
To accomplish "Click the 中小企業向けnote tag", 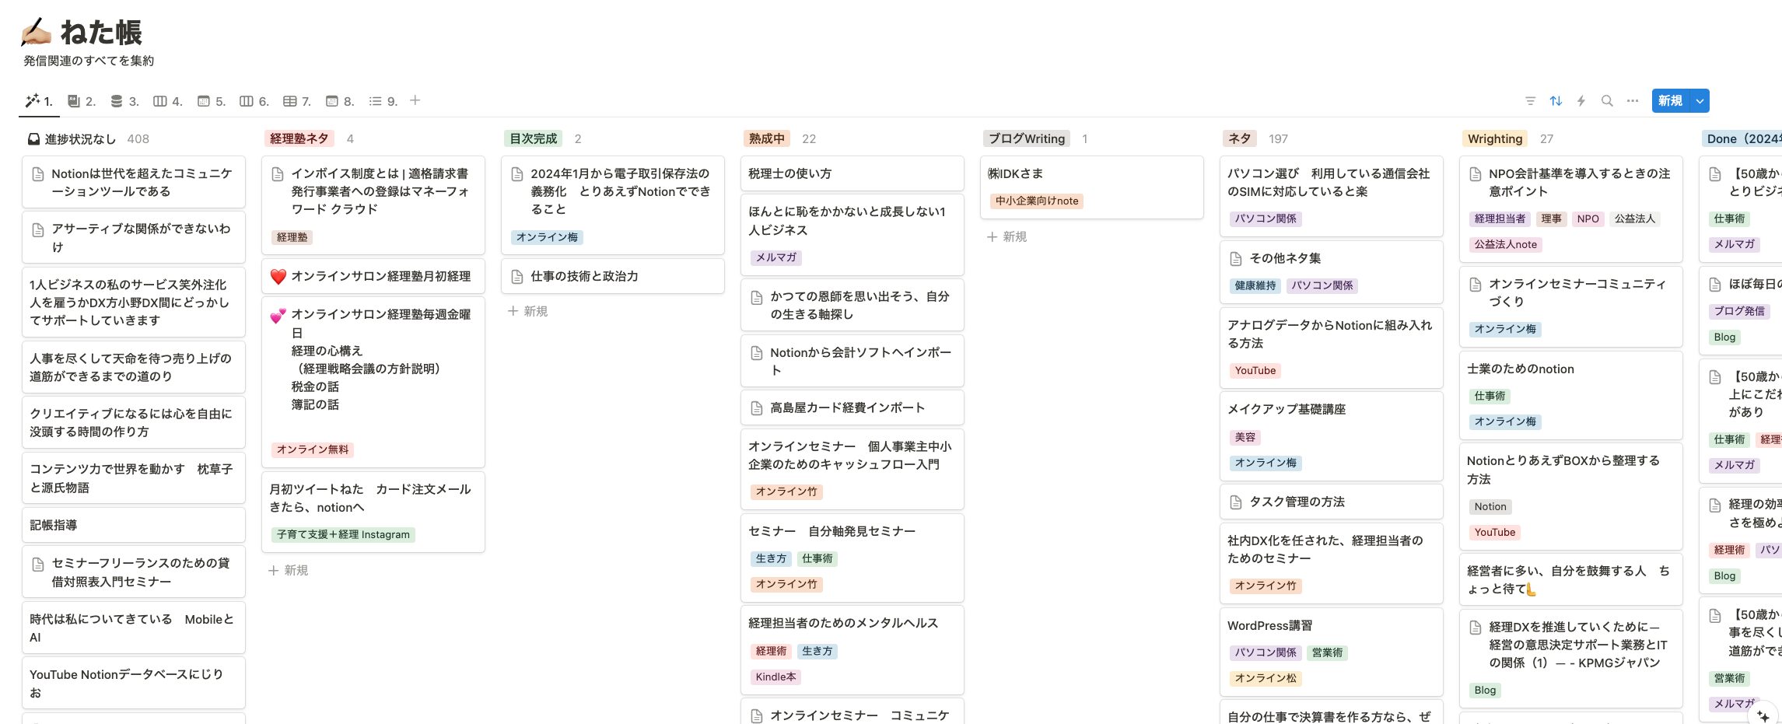I will coord(1037,201).
